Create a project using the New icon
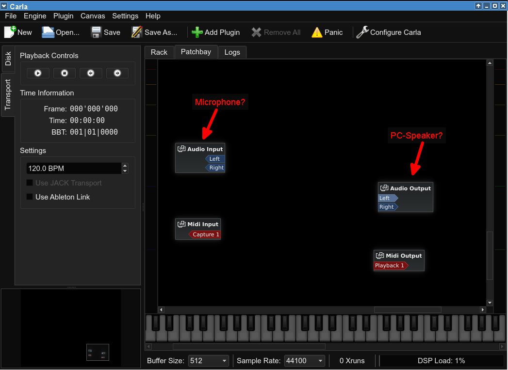 click(11, 32)
